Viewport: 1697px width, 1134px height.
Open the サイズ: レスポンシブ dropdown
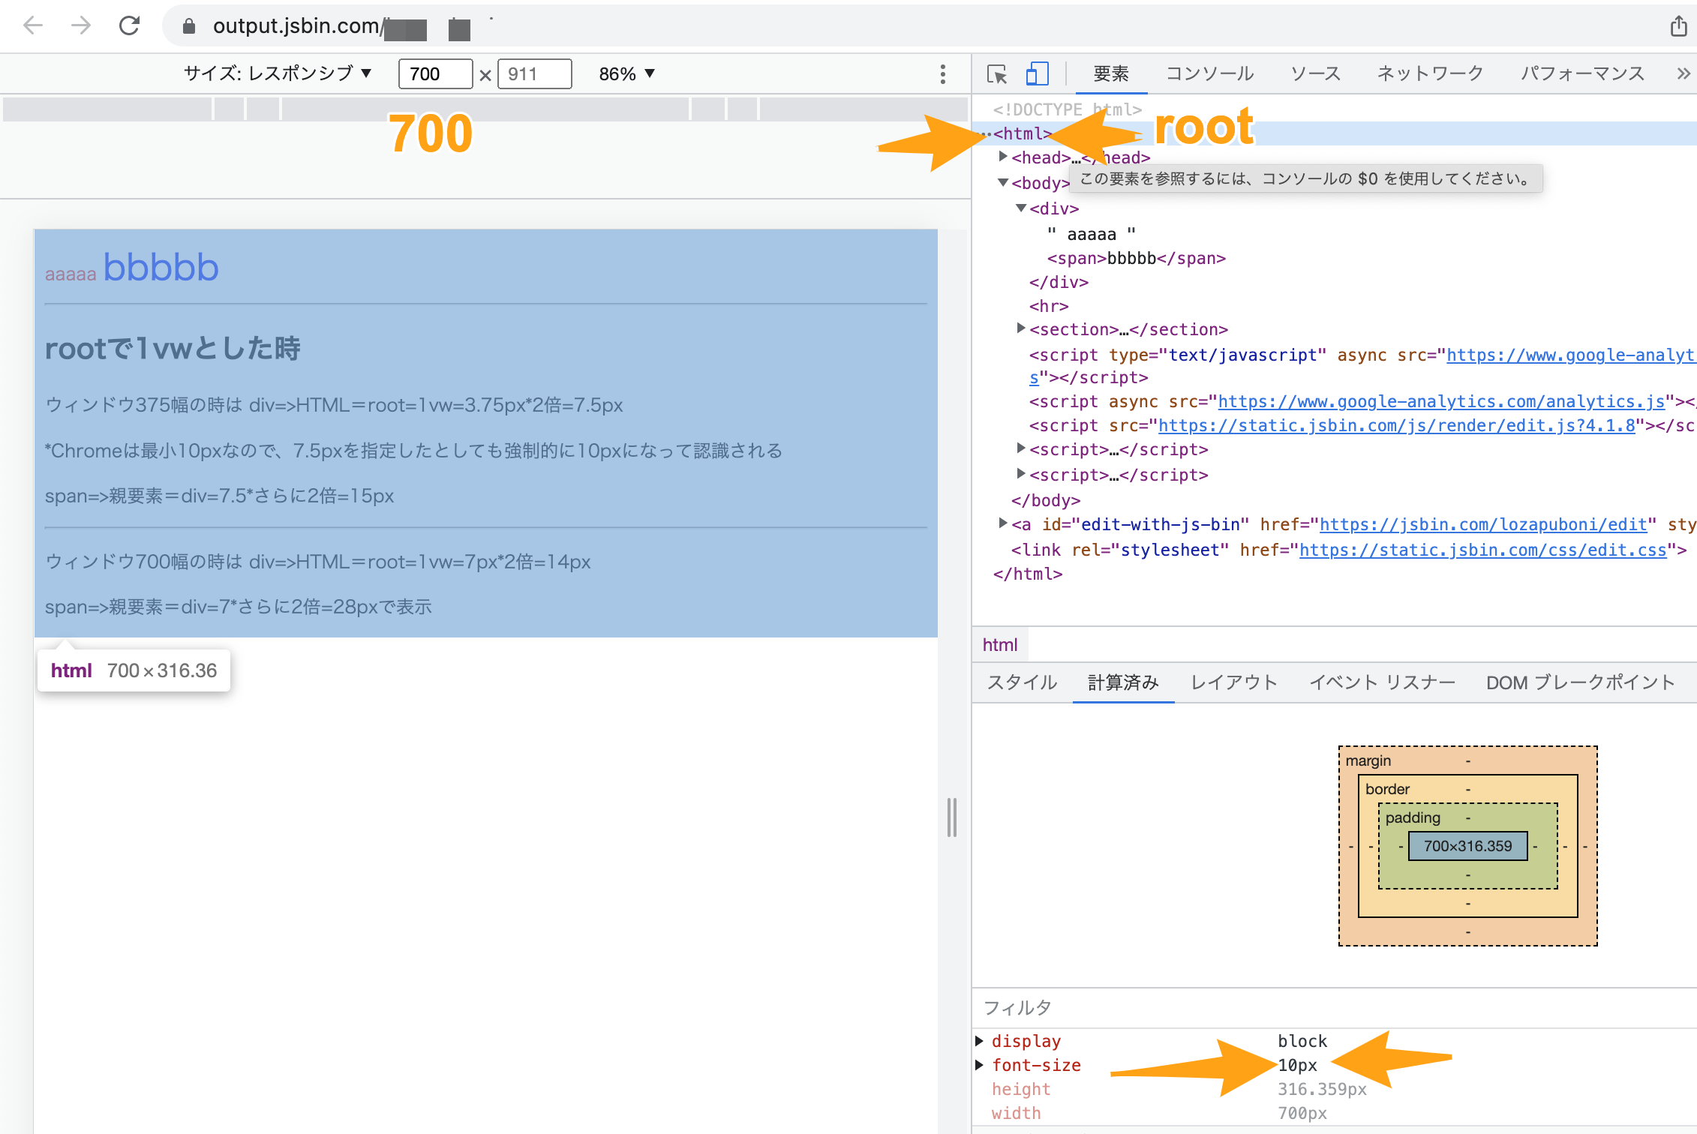(x=278, y=73)
